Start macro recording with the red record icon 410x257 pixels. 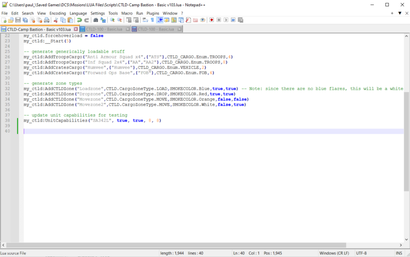212,20
